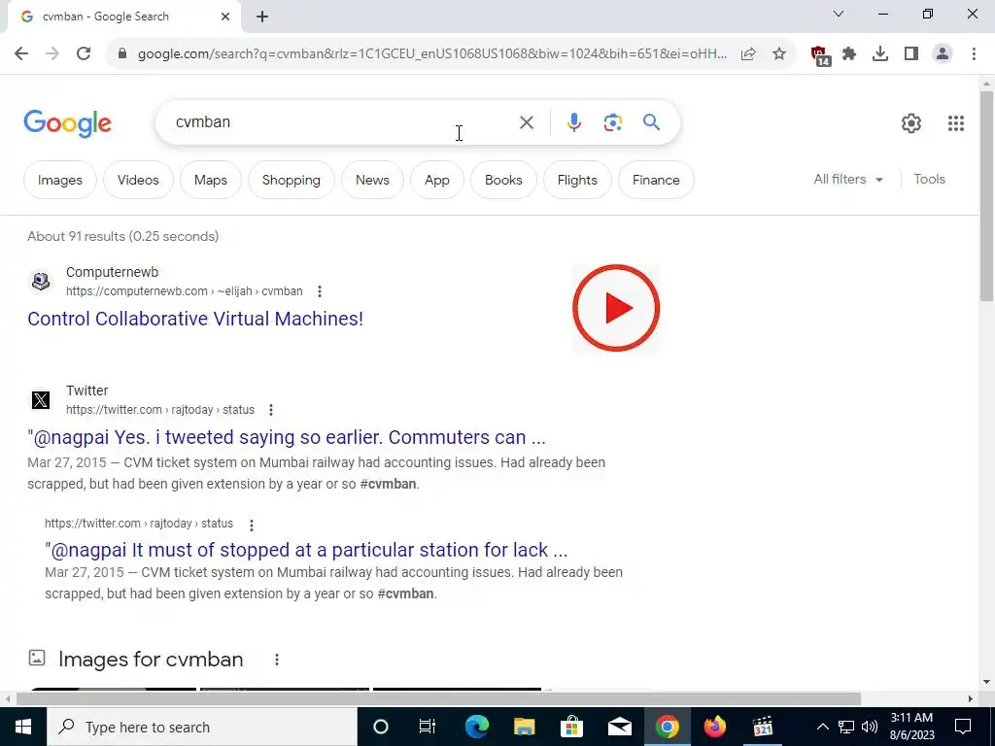
Task: Open a new browser tab
Action: (x=262, y=17)
